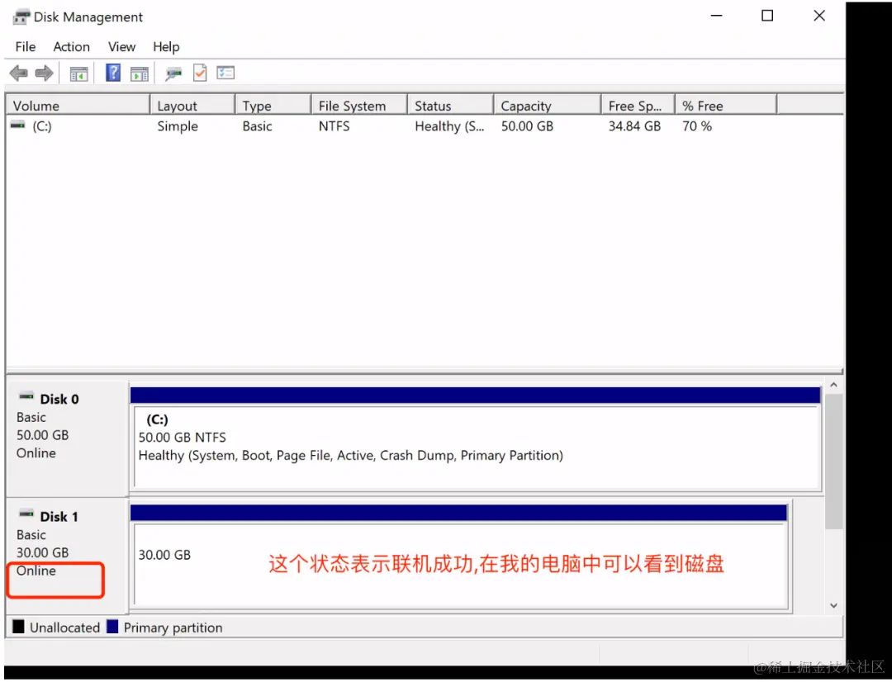
Task: Sort by the File System column header
Action: coord(359,106)
